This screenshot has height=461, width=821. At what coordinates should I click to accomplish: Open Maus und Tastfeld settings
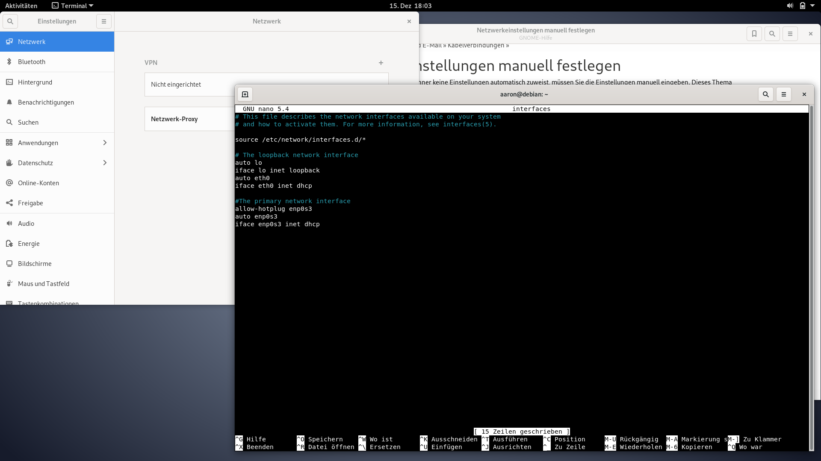57,283
